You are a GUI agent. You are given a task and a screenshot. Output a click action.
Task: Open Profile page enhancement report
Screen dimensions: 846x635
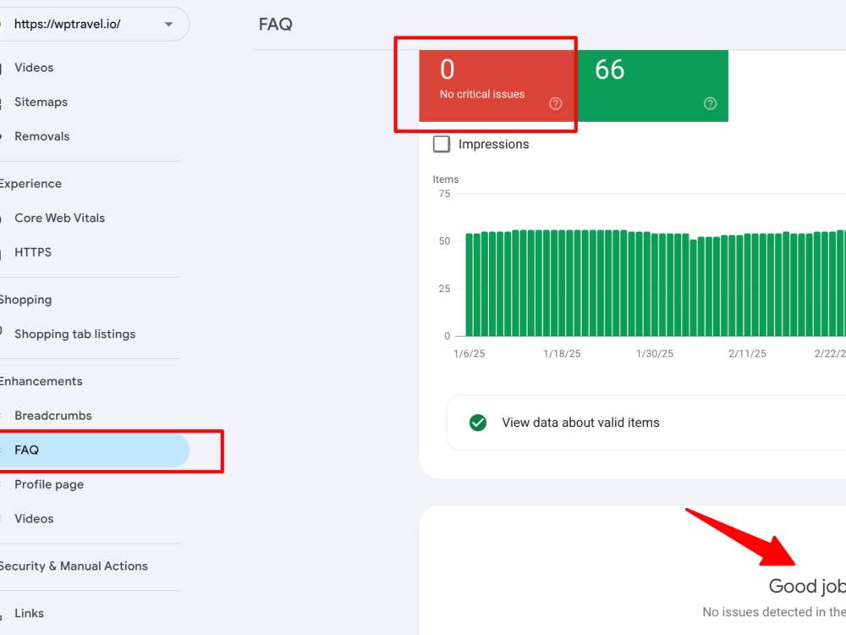(48, 484)
